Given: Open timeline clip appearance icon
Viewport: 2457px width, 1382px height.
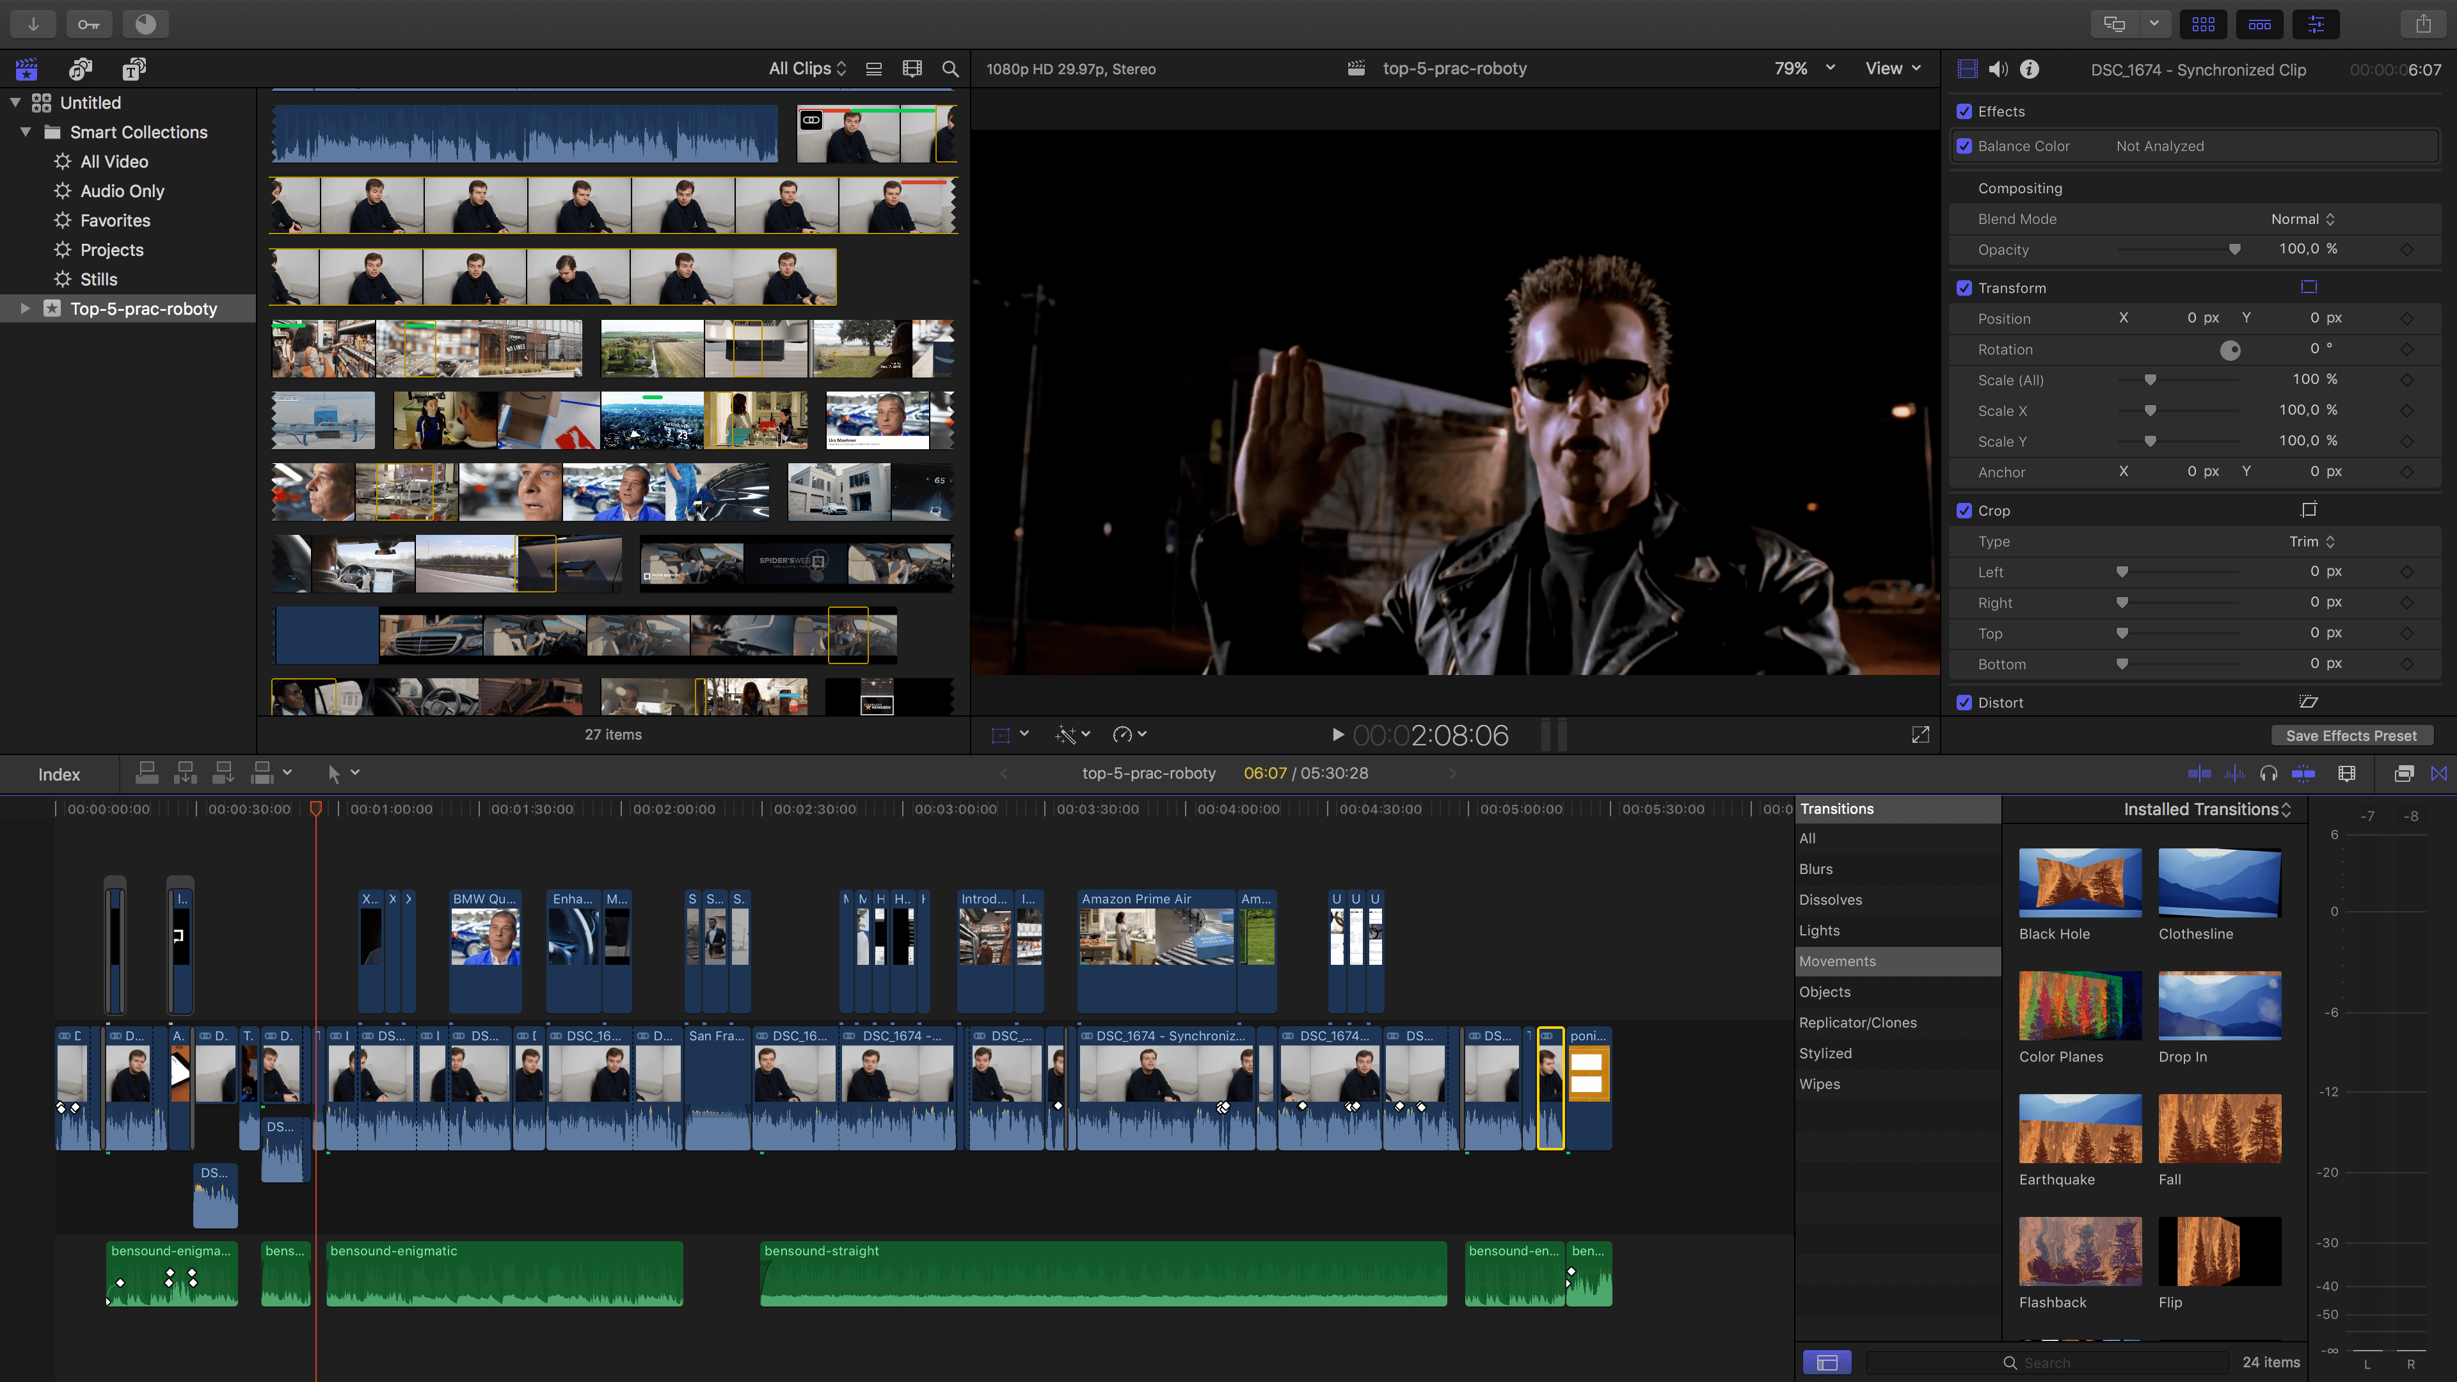Looking at the screenshot, I should pyautogui.click(x=2348, y=774).
